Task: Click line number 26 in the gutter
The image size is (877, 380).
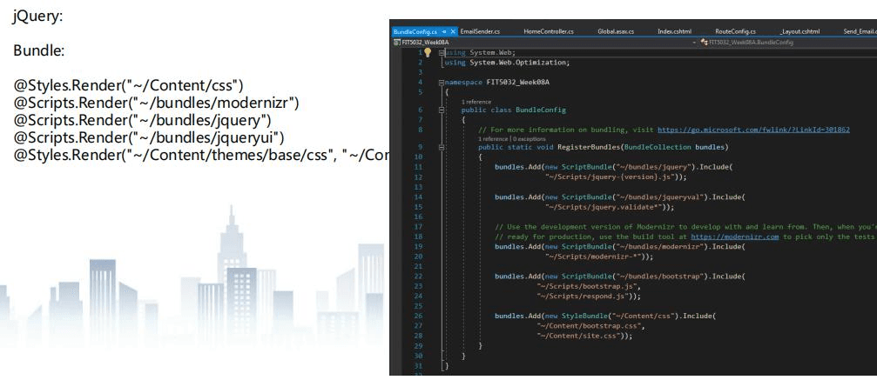Action: (x=418, y=317)
